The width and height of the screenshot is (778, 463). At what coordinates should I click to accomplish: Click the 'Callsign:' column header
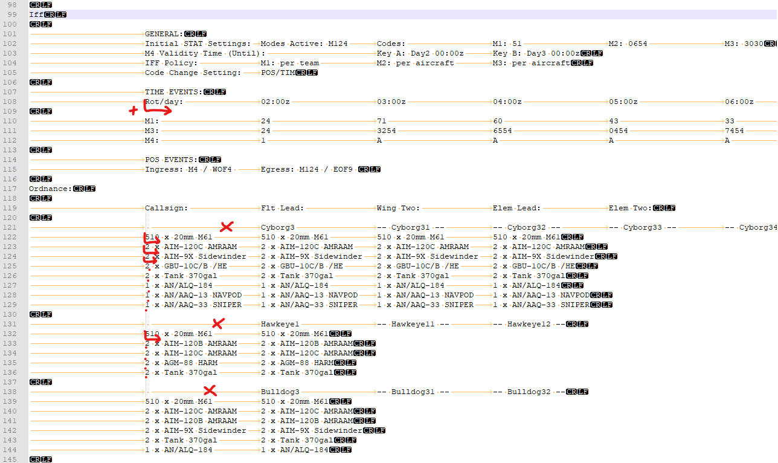click(x=167, y=208)
